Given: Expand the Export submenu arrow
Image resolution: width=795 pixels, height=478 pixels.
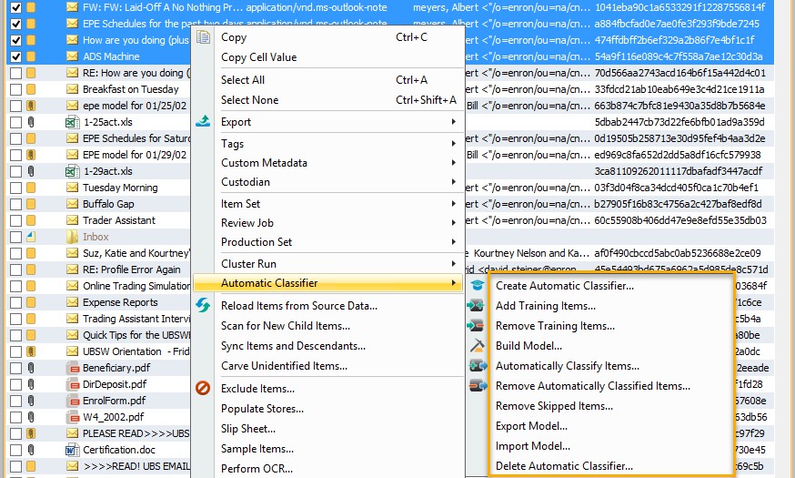Looking at the screenshot, I should [x=453, y=122].
